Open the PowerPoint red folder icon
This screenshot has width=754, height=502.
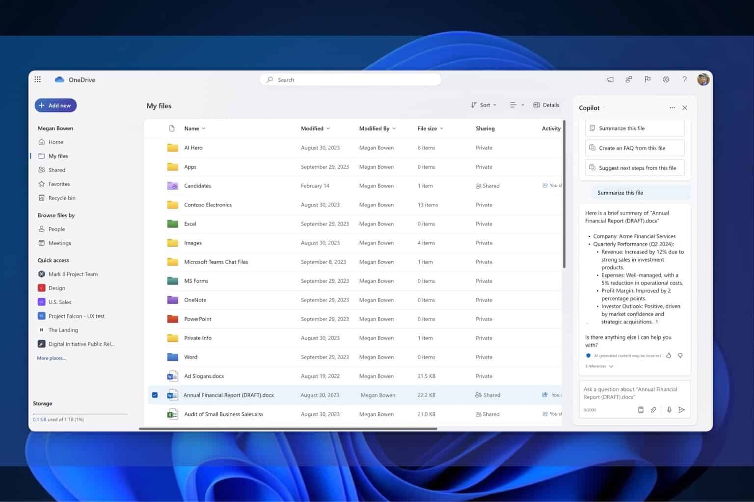pos(172,319)
